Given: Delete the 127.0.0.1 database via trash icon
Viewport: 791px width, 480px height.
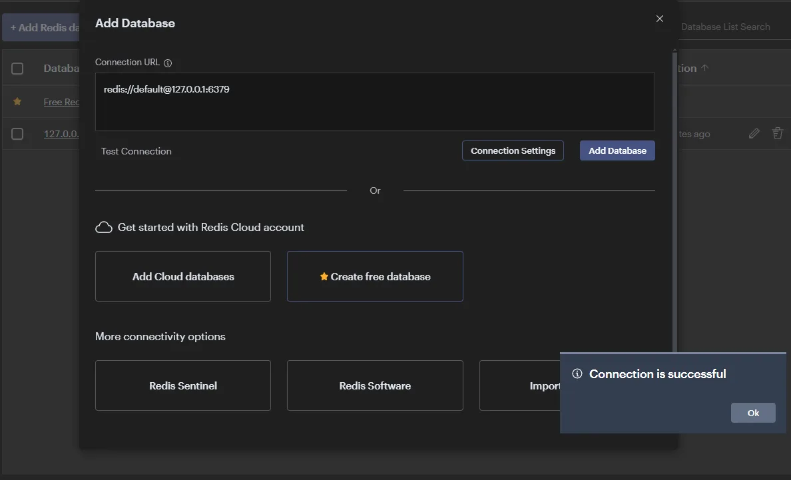Looking at the screenshot, I should pyautogui.click(x=778, y=133).
